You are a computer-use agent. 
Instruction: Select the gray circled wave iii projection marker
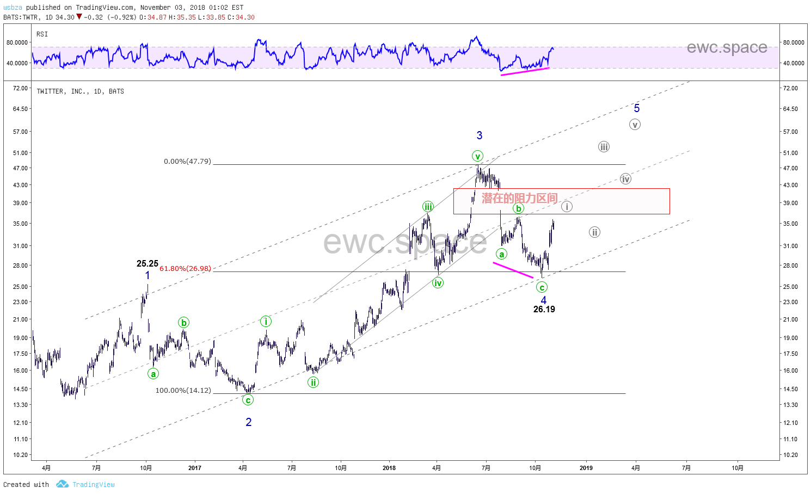(604, 147)
